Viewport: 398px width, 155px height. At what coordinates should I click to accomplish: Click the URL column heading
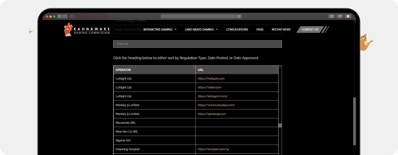(x=237, y=70)
